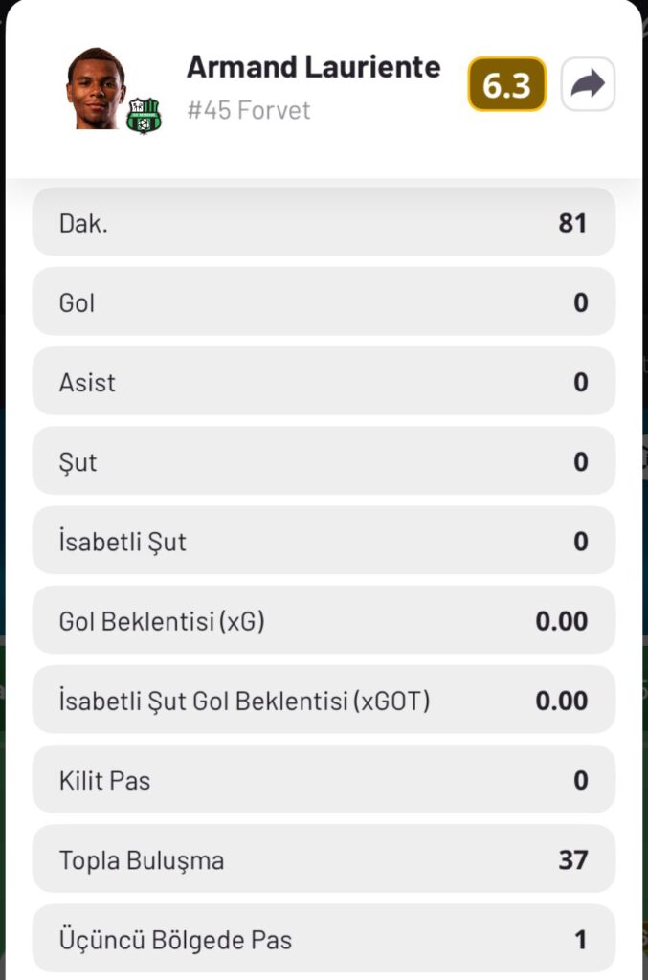Tap the 0.00 value for xGOT
Image resolution: width=648 pixels, height=980 pixels.
[561, 701]
